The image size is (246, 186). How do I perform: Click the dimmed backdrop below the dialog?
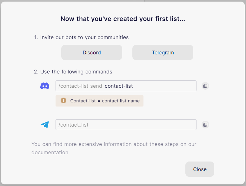click(x=123, y=185)
